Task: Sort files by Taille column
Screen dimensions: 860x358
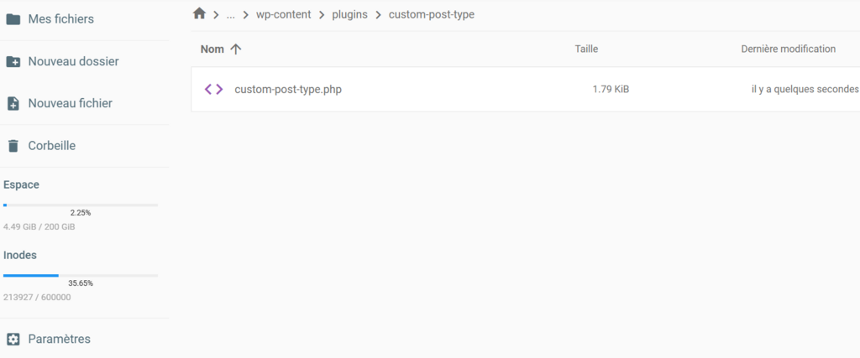Action: click(586, 49)
